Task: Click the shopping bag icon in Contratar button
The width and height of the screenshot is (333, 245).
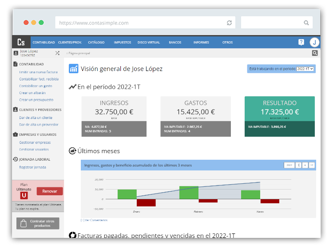Action: coord(24,223)
